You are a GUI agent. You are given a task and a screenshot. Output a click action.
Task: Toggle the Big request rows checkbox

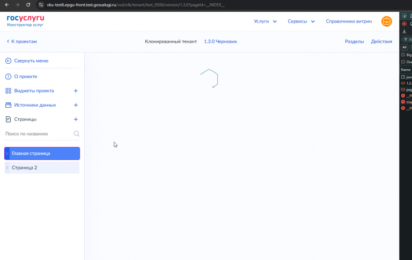click(x=403, y=55)
